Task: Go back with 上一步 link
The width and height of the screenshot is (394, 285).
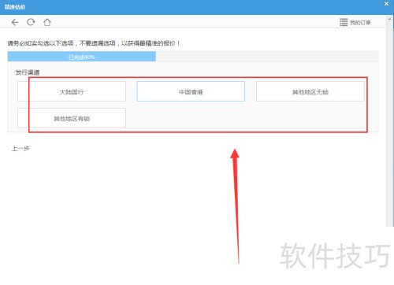Action: point(20,149)
